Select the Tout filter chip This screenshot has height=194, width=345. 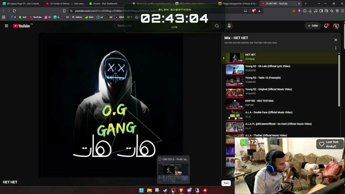pyautogui.click(x=226, y=183)
